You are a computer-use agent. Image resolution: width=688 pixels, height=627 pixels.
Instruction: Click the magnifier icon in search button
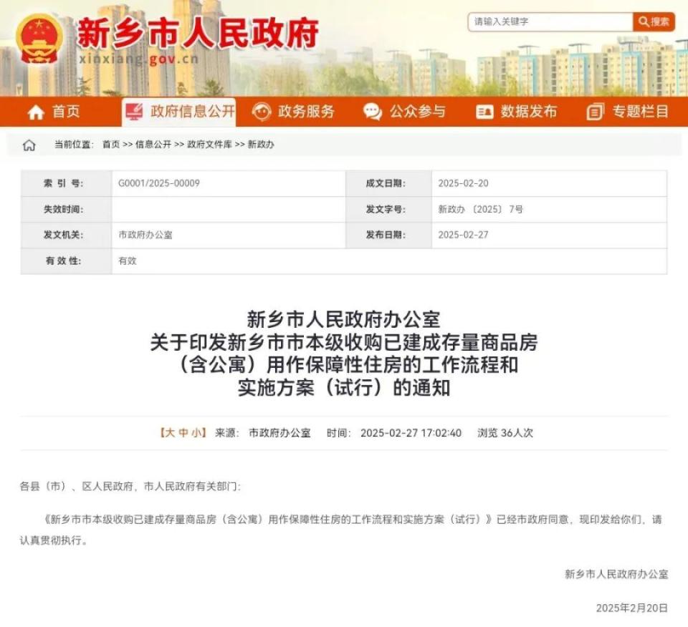tap(644, 21)
